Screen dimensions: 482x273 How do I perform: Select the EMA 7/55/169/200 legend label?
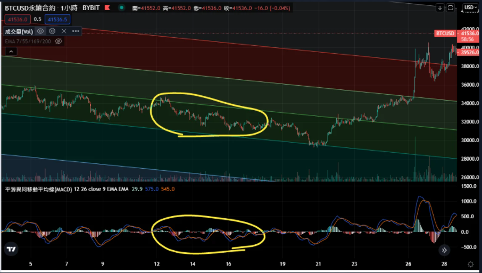tap(28, 41)
